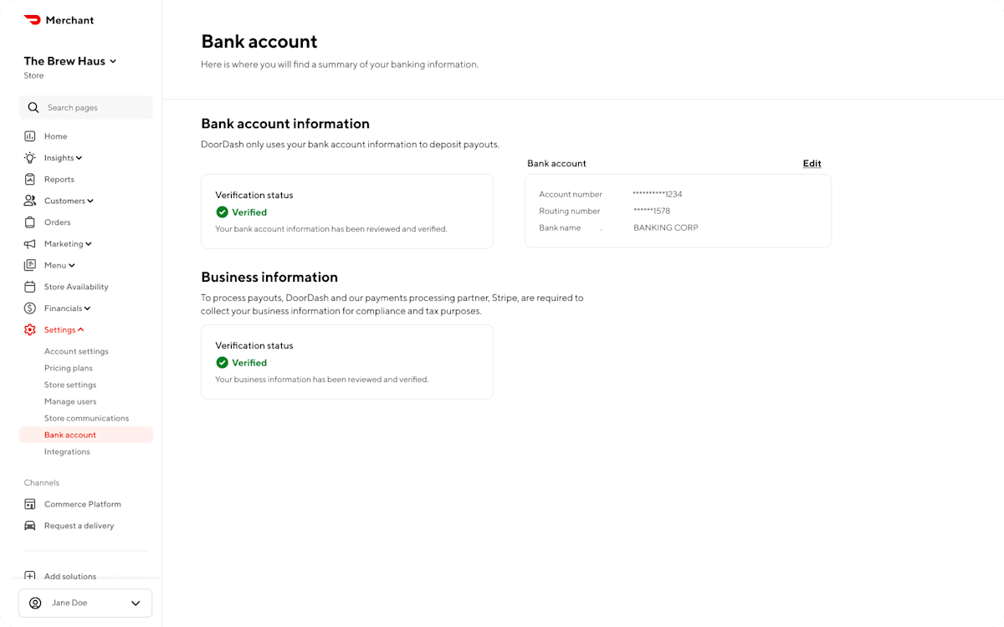Edit the bank account details
This screenshot has height=627, width=1004.
[x=812, y=163]
